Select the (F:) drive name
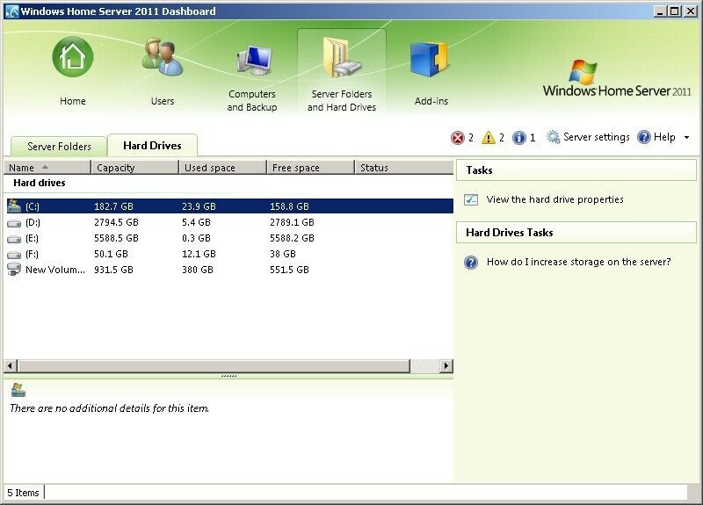Image resolution: width=703 pixels, height=505 pixels. (x=32, y=254)
